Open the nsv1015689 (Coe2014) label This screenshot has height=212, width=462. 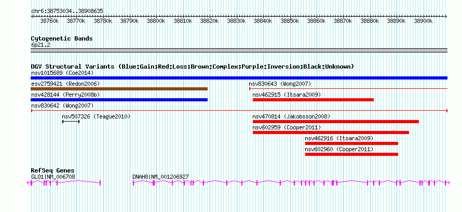point(62,73)
